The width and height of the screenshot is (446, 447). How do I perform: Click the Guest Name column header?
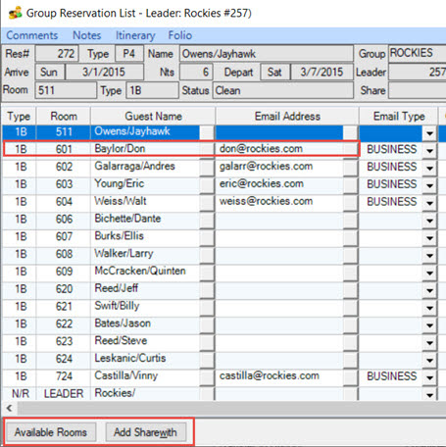tap(153, 117)
